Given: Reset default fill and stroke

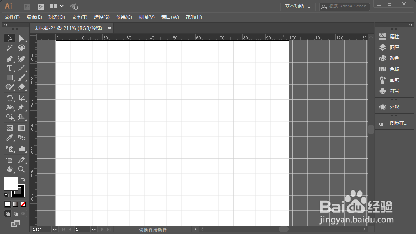Looking at the screenshot, I should (6, 195).
